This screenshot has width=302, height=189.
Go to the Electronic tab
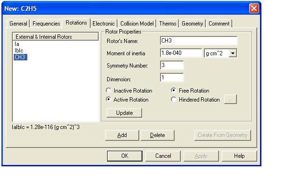104,24
